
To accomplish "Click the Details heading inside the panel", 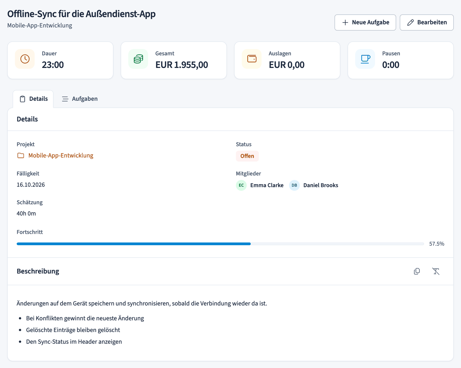I will [x=27, y=119].
